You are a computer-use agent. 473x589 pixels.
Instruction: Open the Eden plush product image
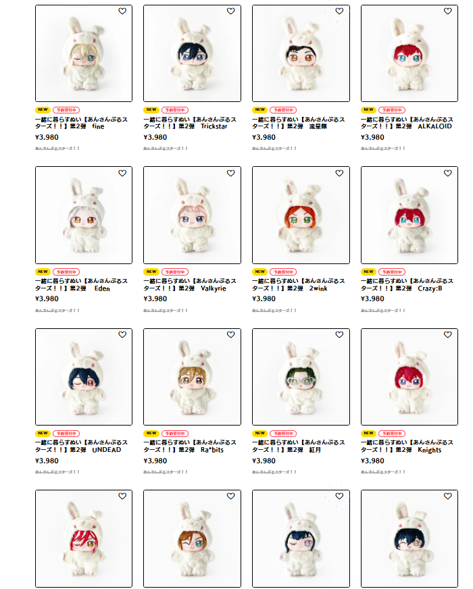pyautogui.click(x=84, y=215)
